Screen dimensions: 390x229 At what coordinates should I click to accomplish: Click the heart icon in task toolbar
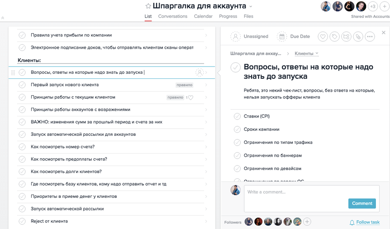click(x=323, y=37)
